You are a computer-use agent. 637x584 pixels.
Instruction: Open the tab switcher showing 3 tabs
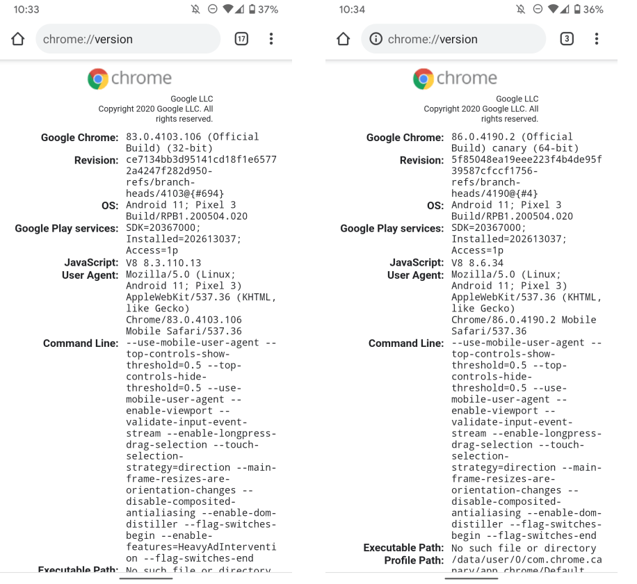(x=567, y=39)
